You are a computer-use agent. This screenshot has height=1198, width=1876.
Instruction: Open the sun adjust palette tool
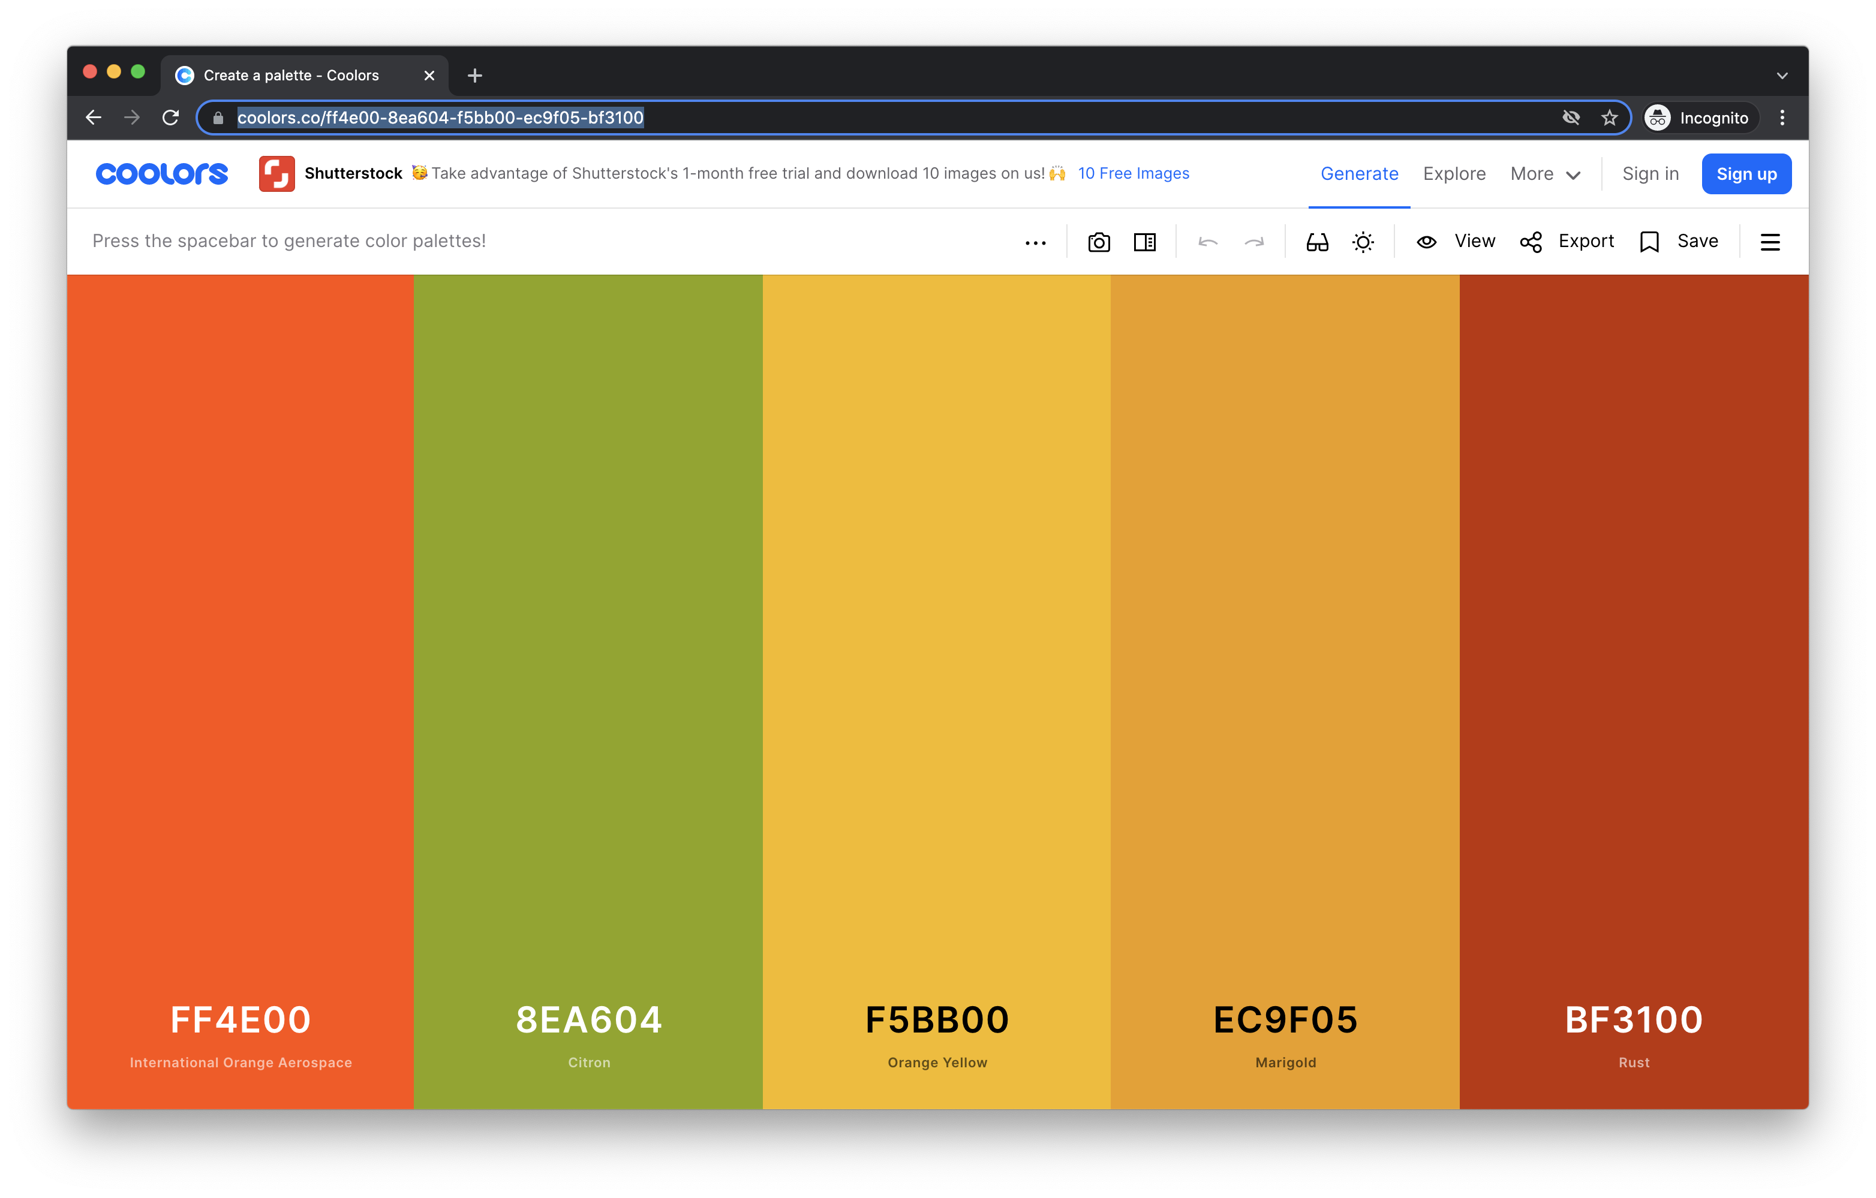pos(1363,242)
